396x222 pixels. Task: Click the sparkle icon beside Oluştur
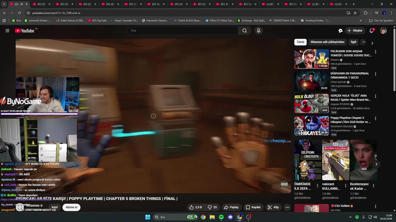(340, 31)
